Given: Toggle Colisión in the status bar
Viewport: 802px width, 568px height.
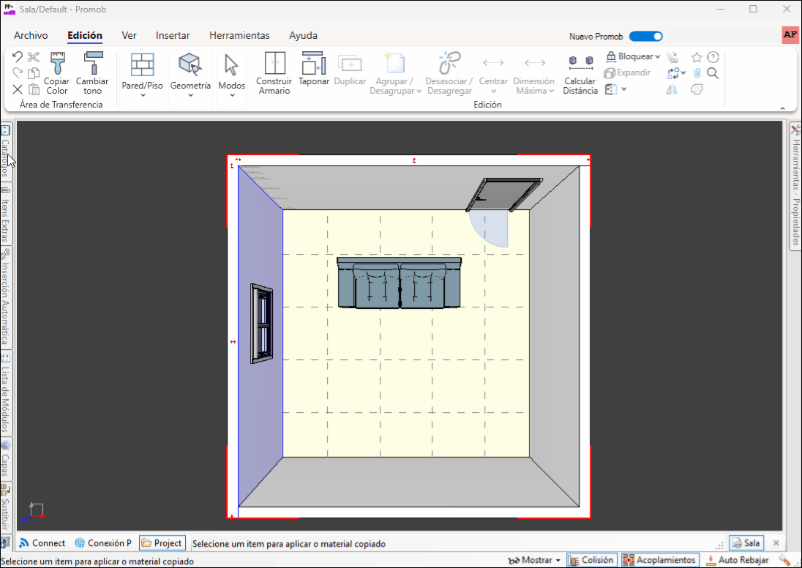Looking at the screenshot, I should (591, 560).
